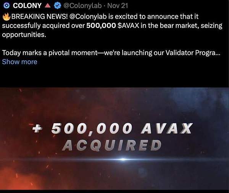Click the plus sign in the image headline
This screenshot has width=229, height=193.
(x=37, y=129)
